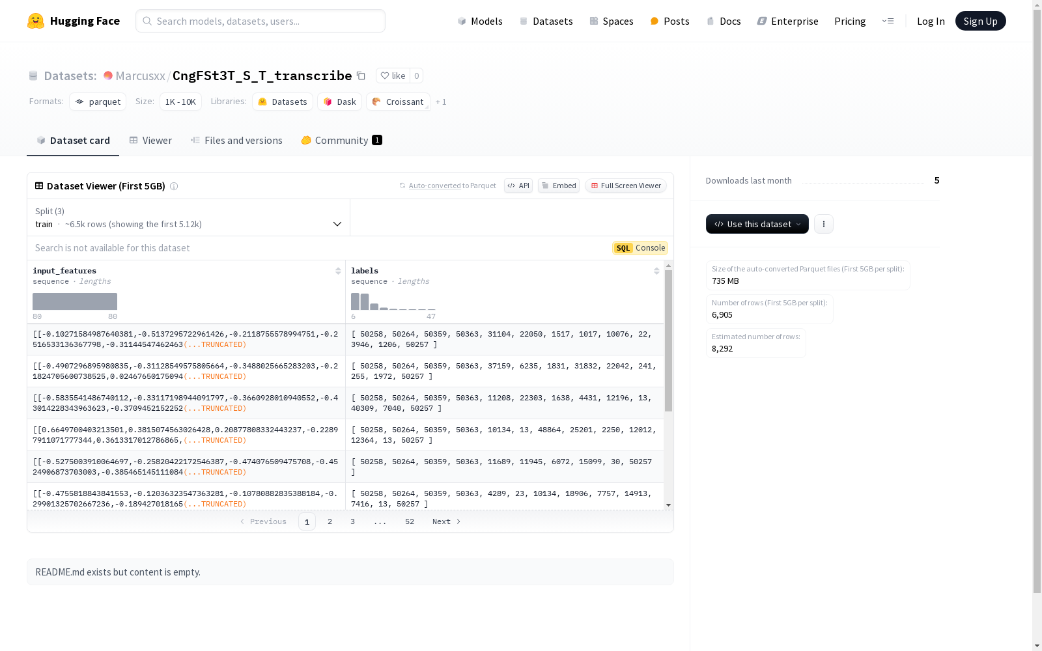Click the datasets stack icon near the title
The height and width of the screenshot is (651, 1042).
33,76
